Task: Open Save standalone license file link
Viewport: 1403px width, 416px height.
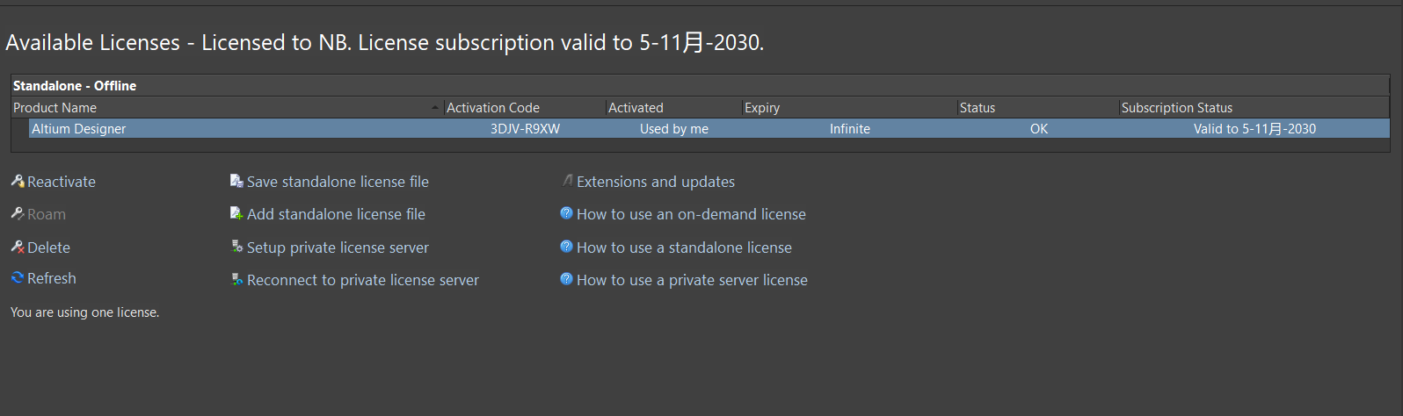Action: coord(338,182)
